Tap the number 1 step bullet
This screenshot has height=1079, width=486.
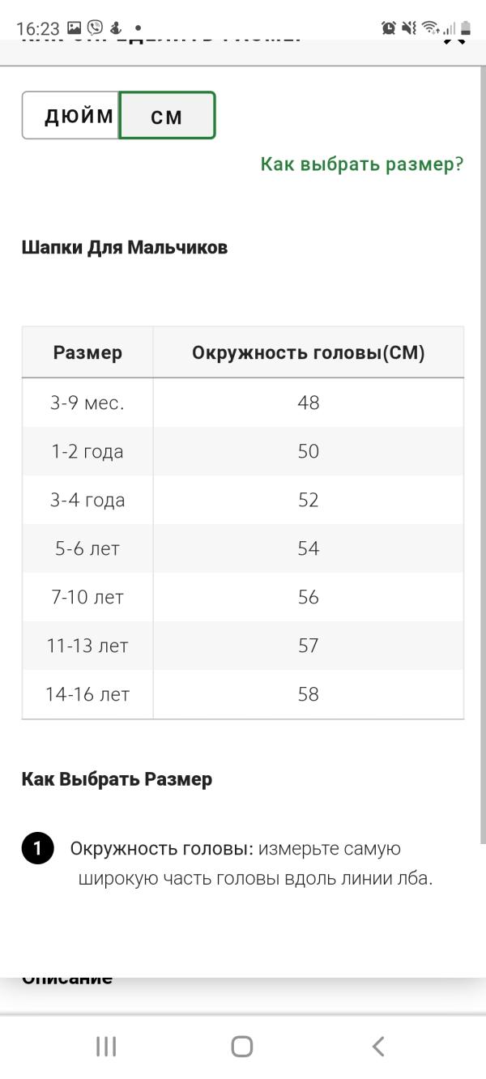[37, 849]
